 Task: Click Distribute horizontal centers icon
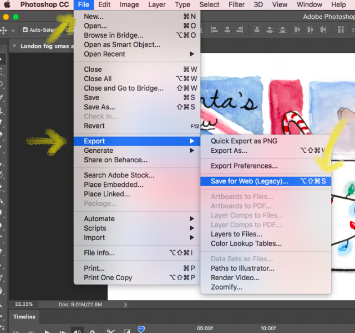[x=310, y=29]
